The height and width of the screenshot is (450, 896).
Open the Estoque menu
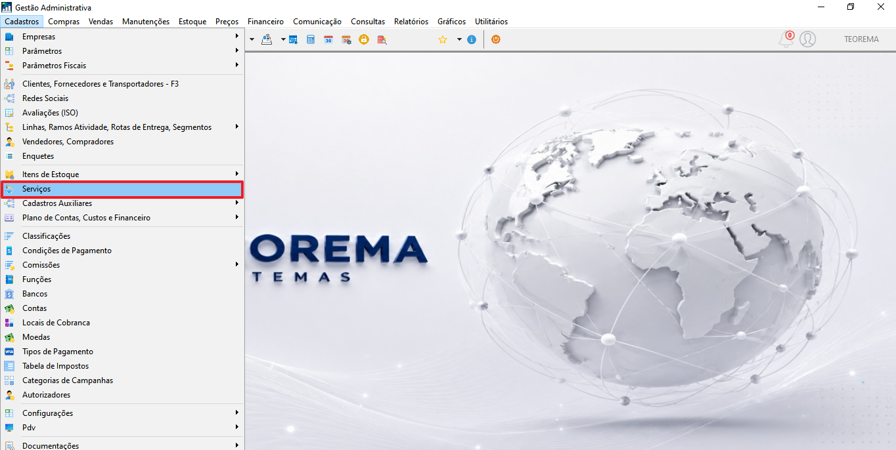[192, 22]
